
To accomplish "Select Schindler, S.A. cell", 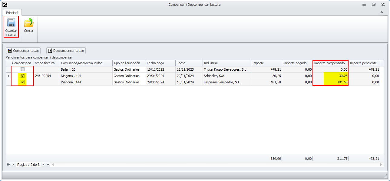I will click(x=227, y=76).
